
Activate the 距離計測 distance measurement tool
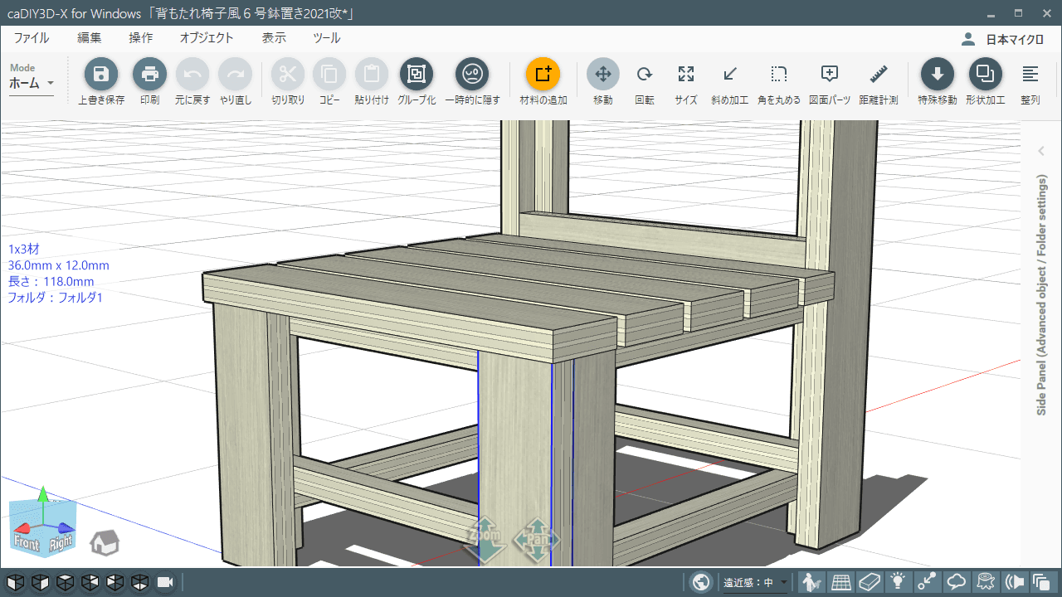[x=877, y=81]
